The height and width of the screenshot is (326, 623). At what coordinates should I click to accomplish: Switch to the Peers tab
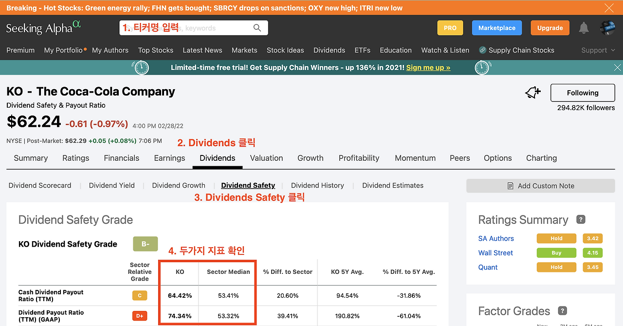coord(460,158)
